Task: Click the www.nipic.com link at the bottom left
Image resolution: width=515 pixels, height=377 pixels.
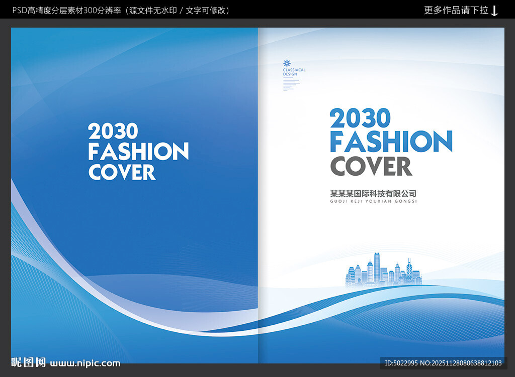Action: coord(85,363)
